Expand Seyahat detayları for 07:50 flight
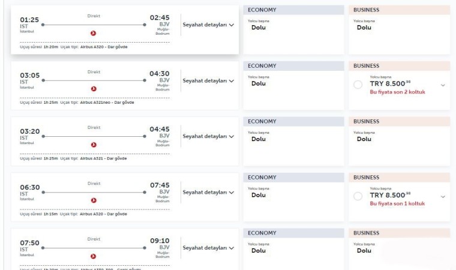This screenshot has width=456, height=270. tap(208, 248)
